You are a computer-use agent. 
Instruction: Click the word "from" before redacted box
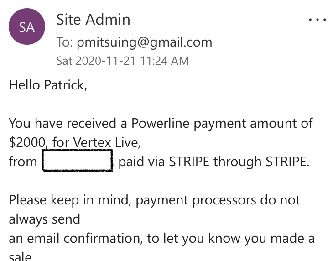tap(23, 162)
